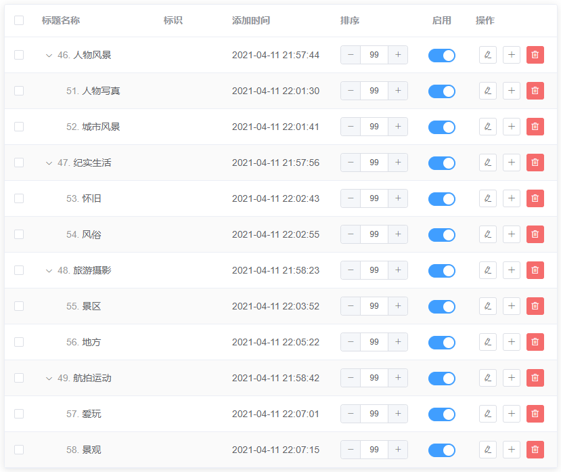
Task: Decrease sort order for 46. 人物风景
Action: pyautogui.click(x=351, y=55)
